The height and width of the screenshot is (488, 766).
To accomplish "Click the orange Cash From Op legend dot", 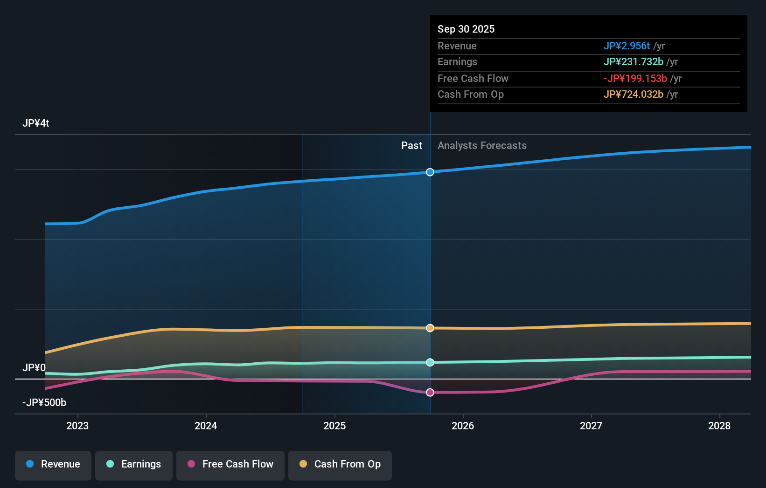I will pos(304,464).
